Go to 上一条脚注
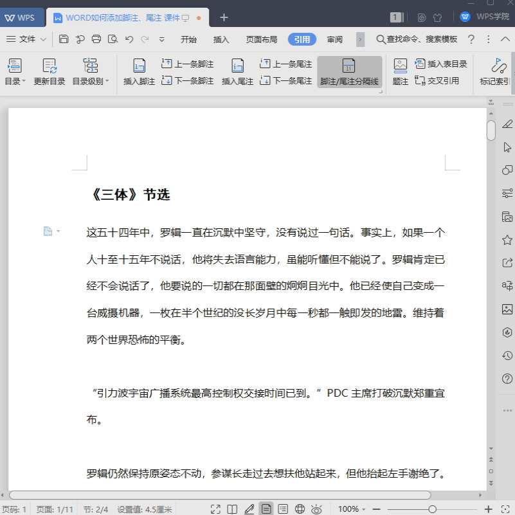 [x=188, y=64]
